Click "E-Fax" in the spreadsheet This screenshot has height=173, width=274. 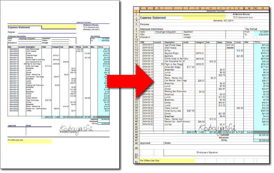click(x=167, y=51)
